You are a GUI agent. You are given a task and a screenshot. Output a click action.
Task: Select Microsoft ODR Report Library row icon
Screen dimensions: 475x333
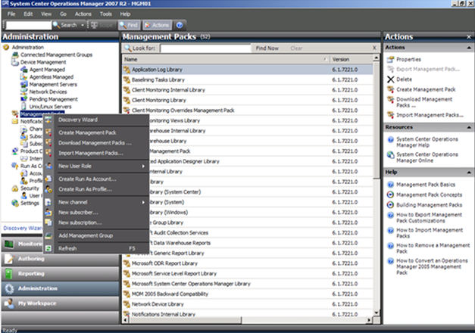127,263
